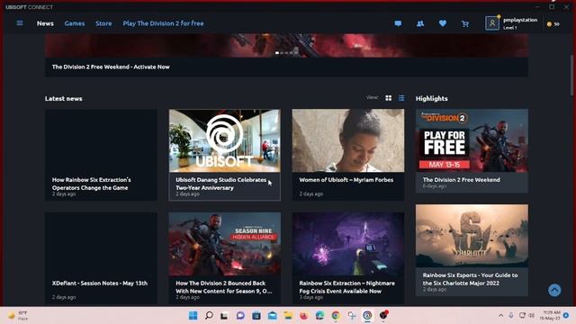Open the hamburger navigation menu
The image size is (576, 324).
point(20,23)
